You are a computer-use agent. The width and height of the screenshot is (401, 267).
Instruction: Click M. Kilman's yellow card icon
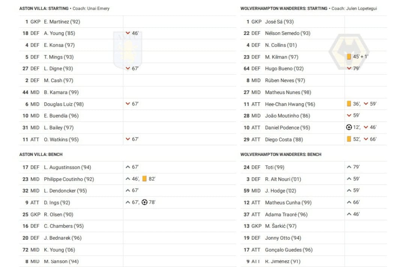[x=349, y=57]
